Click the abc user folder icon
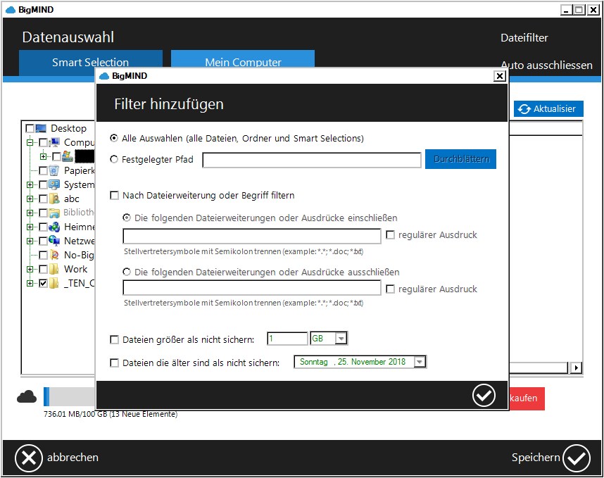 click(x=54, y=199)
